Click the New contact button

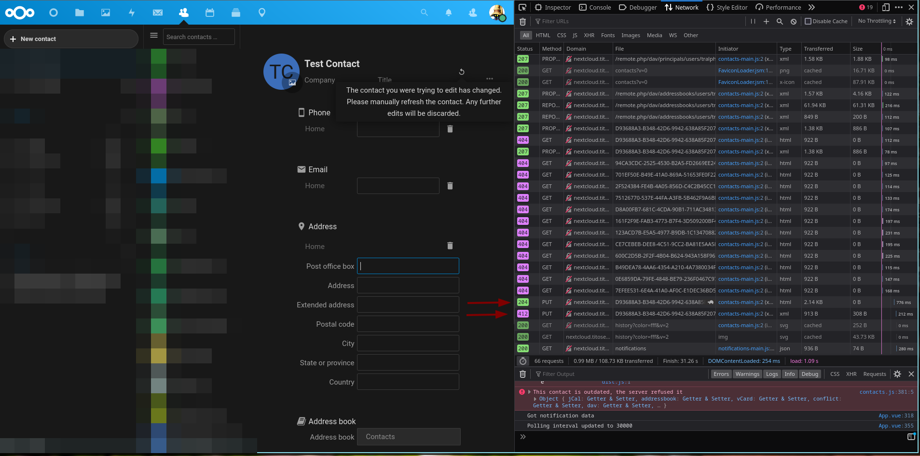coord(71,39)
